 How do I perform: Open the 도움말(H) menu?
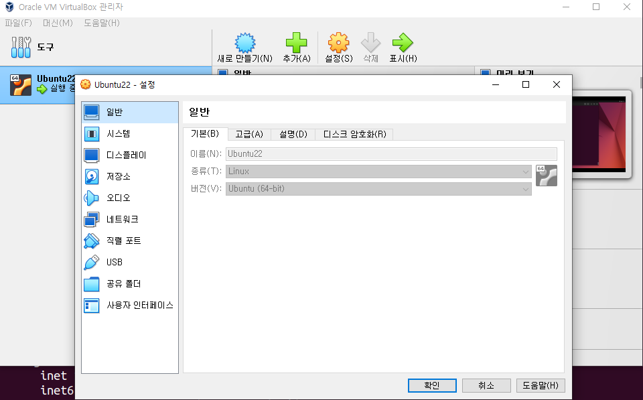[102, 23]
